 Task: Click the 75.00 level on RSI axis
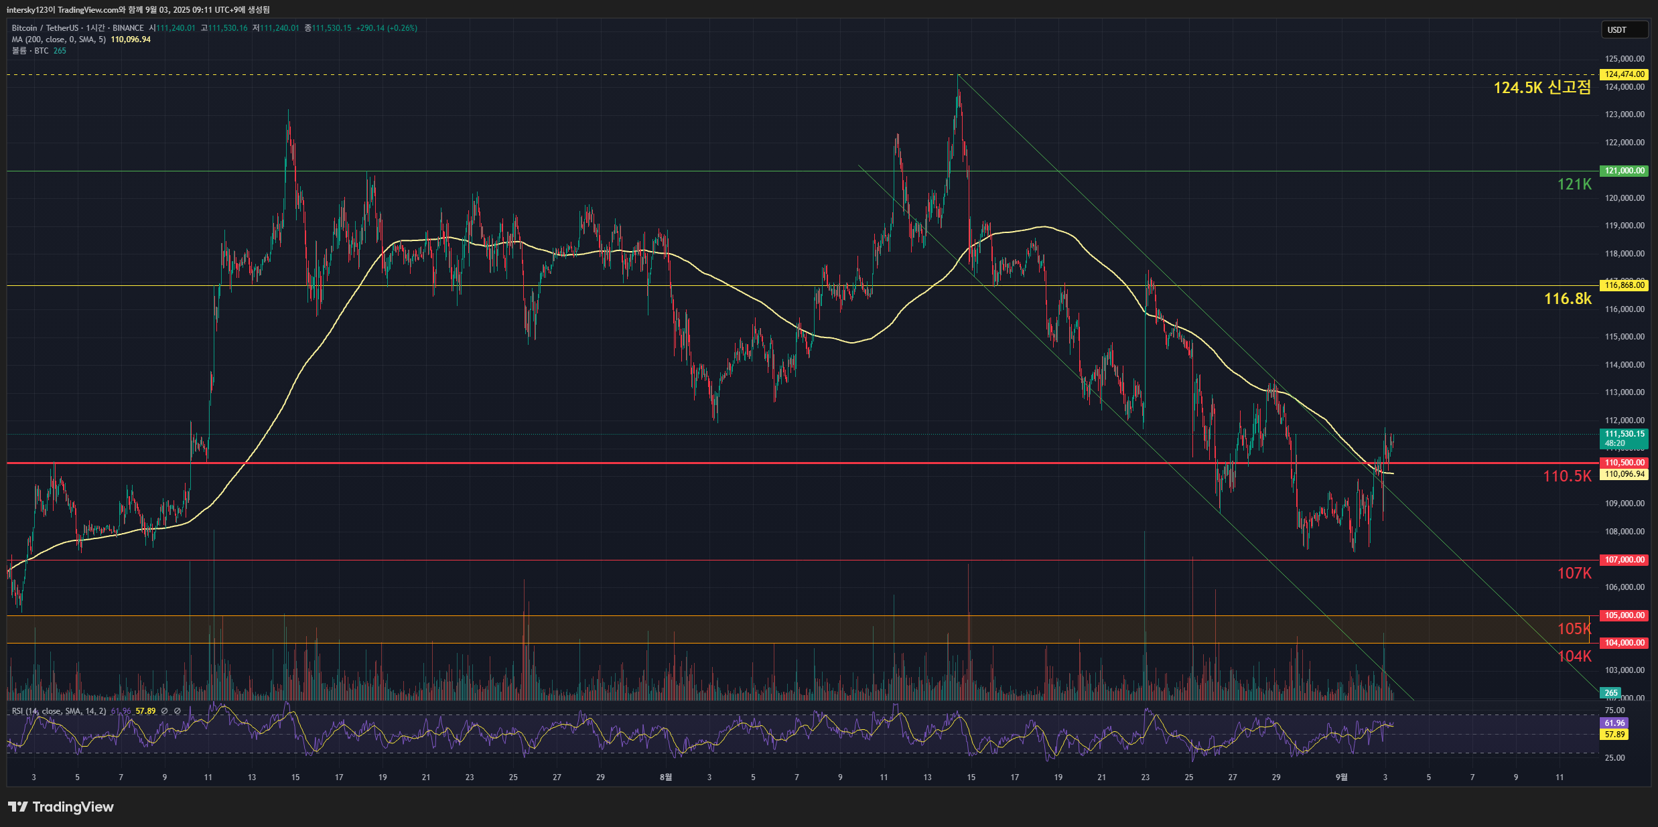tap(1615, 710)
